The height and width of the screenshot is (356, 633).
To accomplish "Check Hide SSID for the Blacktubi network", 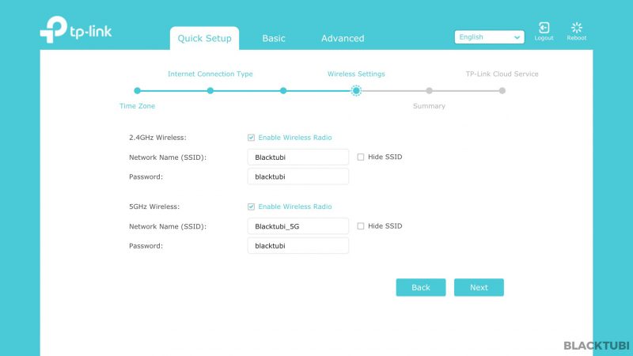I will [x=361, y=157].
